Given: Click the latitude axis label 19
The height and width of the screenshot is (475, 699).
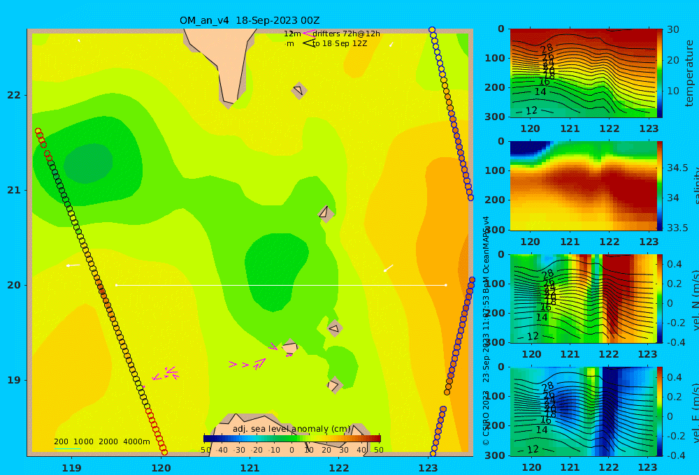Looking at the screenshot, I should tap(14, 380).
